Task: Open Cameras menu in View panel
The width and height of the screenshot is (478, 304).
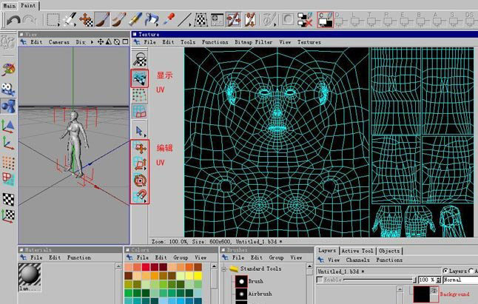Action: [59, 42]
